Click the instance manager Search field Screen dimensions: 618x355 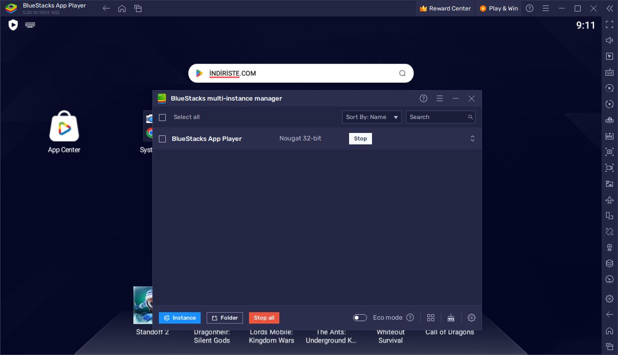441,117
